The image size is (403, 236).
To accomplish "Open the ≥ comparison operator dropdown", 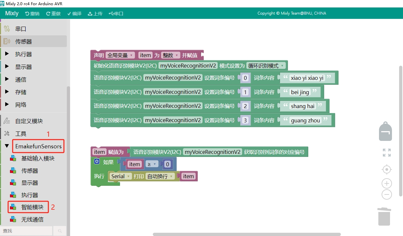I will point(152,164).
